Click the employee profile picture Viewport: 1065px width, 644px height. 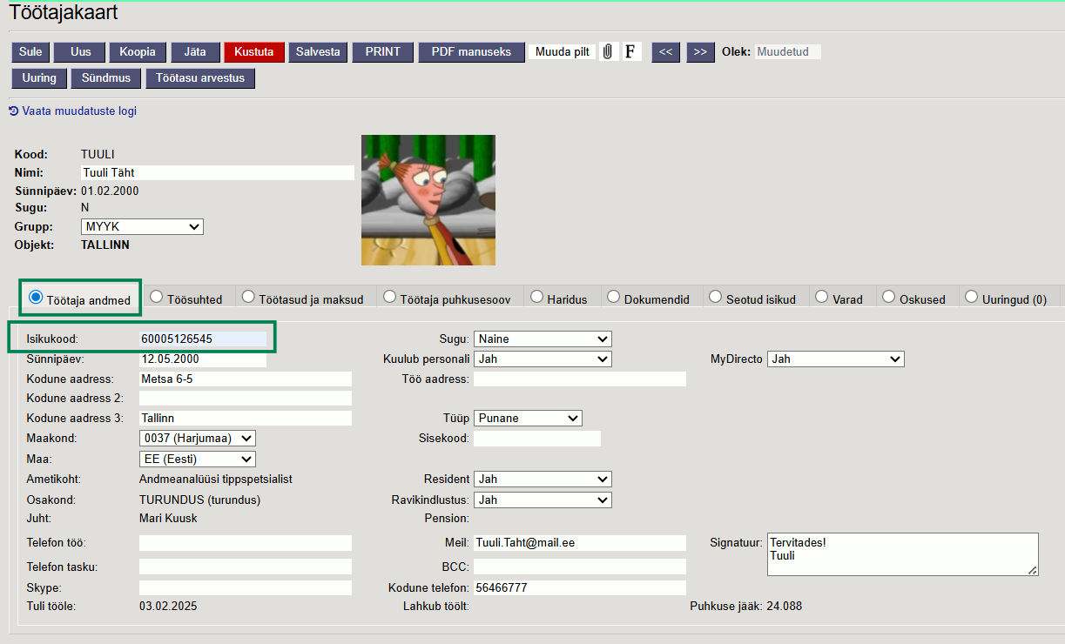tap(428, 200)
